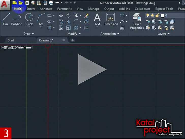Switch to the Insert ribbon tab
The width and height of the screenshot is (185, 139).
(31, 9)
